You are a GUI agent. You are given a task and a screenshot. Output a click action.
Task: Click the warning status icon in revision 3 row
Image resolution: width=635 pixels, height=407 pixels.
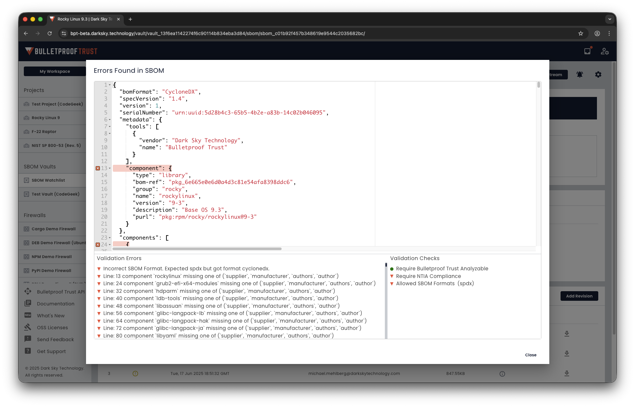point(135,374)
